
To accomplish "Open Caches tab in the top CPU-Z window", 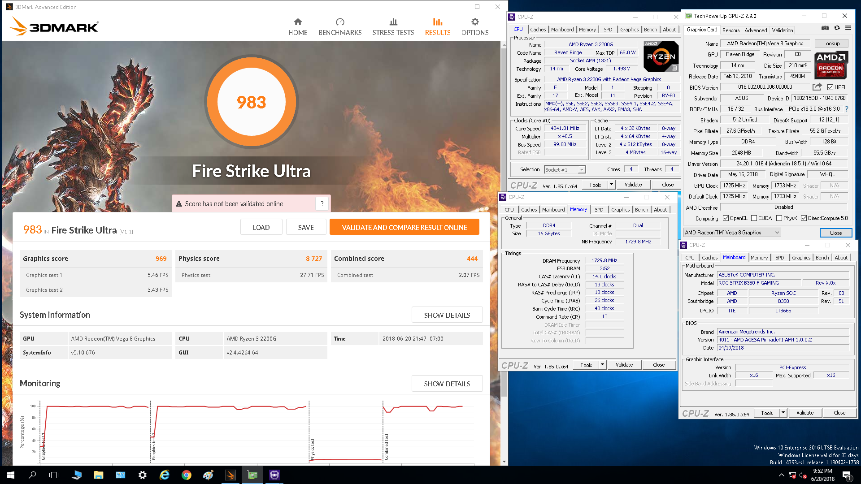I will [538, 30].
